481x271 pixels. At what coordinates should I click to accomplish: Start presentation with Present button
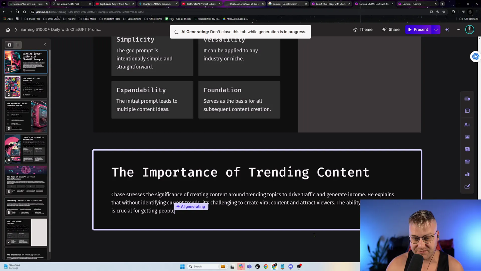tap(418, 30)
